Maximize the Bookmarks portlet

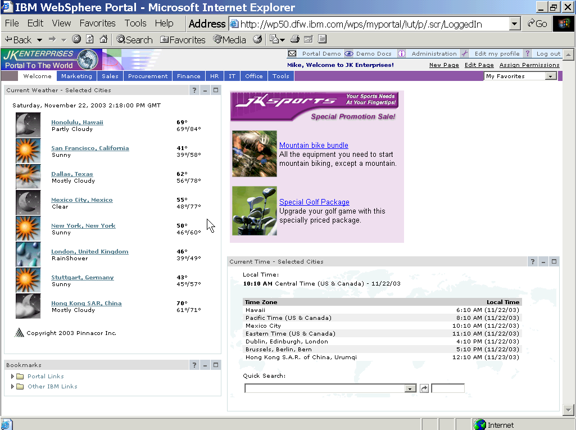tap(216, 365)
